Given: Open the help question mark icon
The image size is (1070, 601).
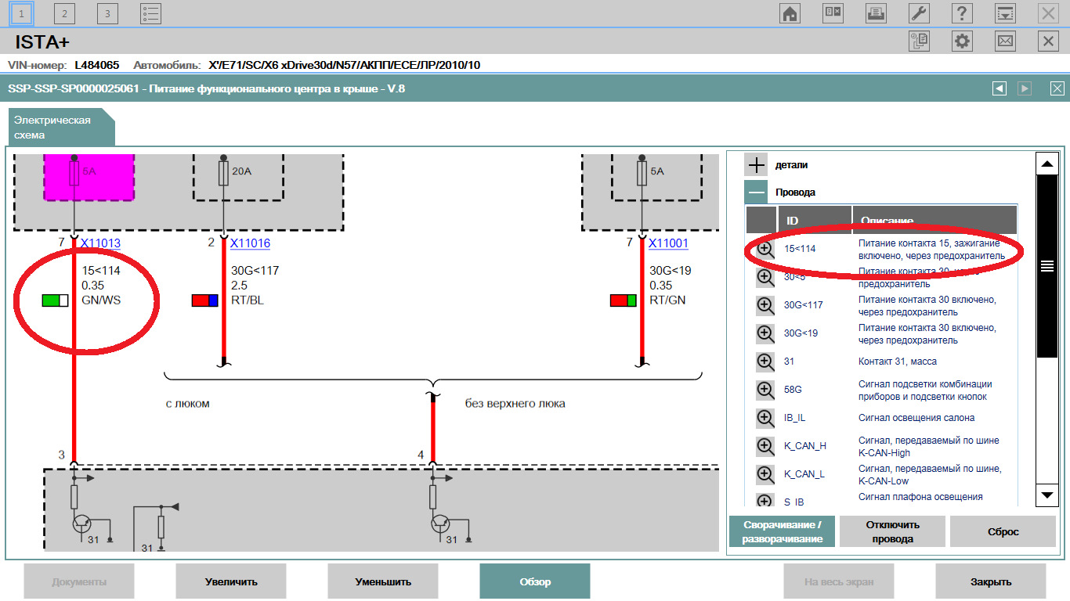Looking at the screenshot, I should [x=962, y=13].
